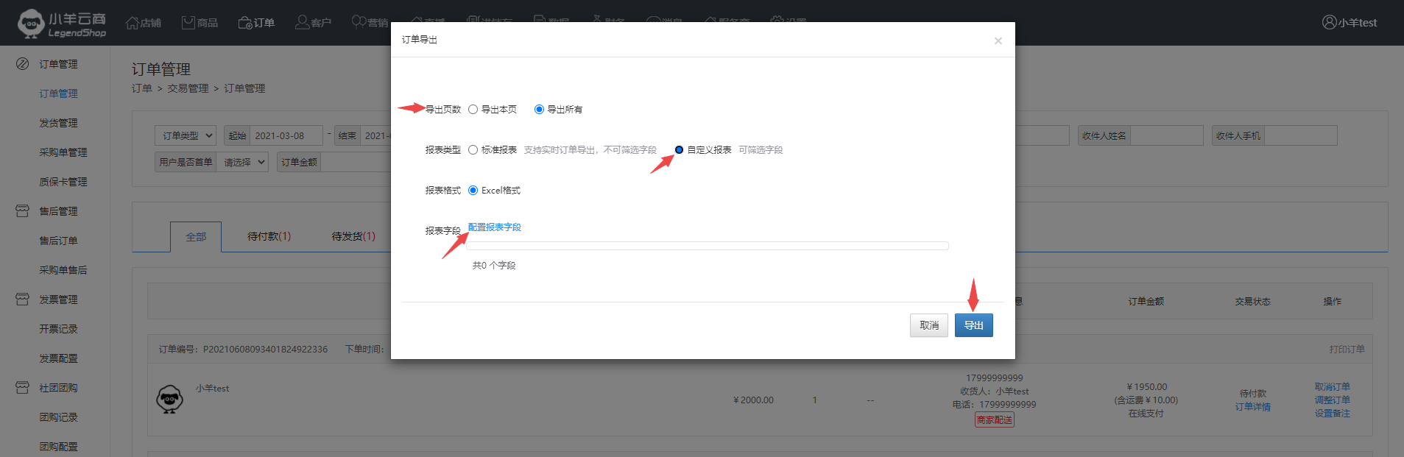Click the 小羊云商 LegendShop logo

point(62,24)
